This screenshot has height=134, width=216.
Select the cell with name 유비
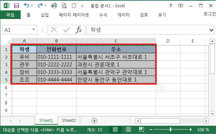(24, 57)
